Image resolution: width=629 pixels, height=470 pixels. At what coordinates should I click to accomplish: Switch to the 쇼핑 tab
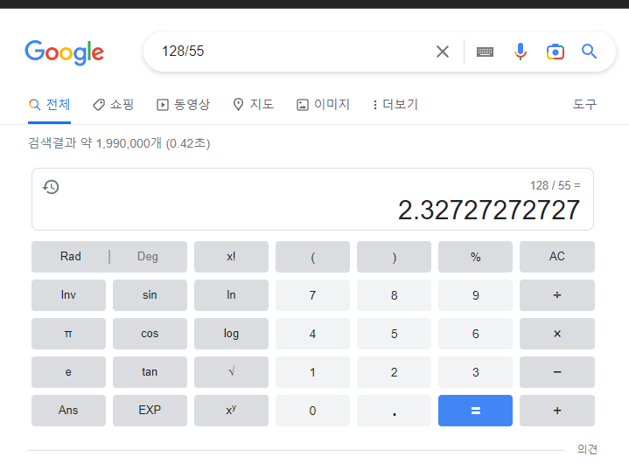click(113, 105)
